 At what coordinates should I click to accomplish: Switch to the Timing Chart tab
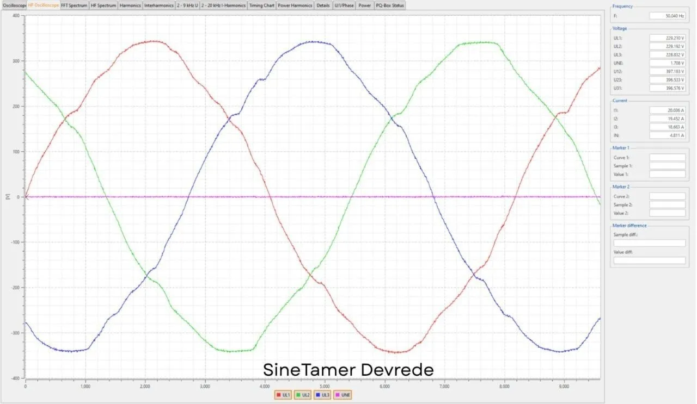tap(261, 5)
